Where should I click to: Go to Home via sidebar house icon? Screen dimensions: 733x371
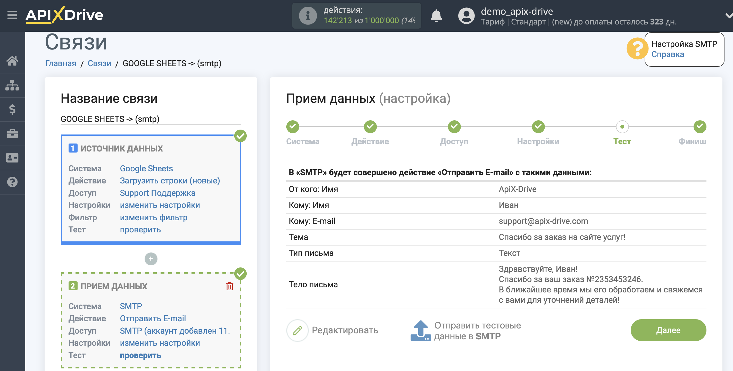click(x=12, y=61)
